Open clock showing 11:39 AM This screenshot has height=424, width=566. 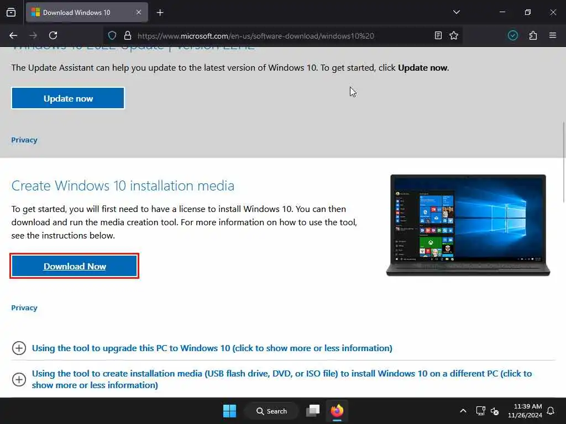[x=525, y=411]
